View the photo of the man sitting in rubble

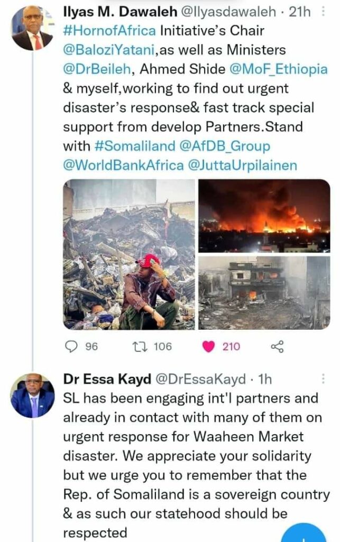129,254
